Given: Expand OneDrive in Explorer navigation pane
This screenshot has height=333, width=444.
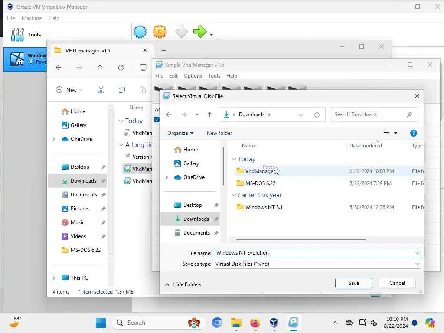Looking at the screenshot, I should pyautogui.click(x=54, y=139).
